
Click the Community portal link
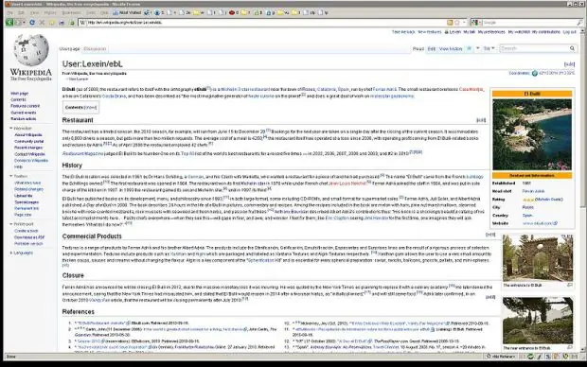click(28, 141)
